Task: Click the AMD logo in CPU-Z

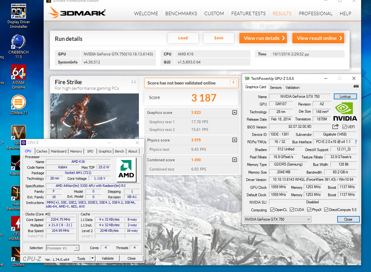Action: (x=126, y=170)
